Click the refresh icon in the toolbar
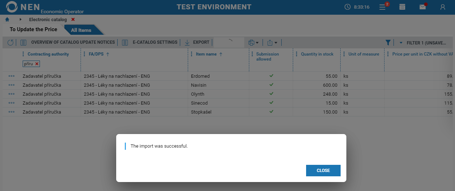The width and height of the screenshot is (455, 191). pos(10,43)
